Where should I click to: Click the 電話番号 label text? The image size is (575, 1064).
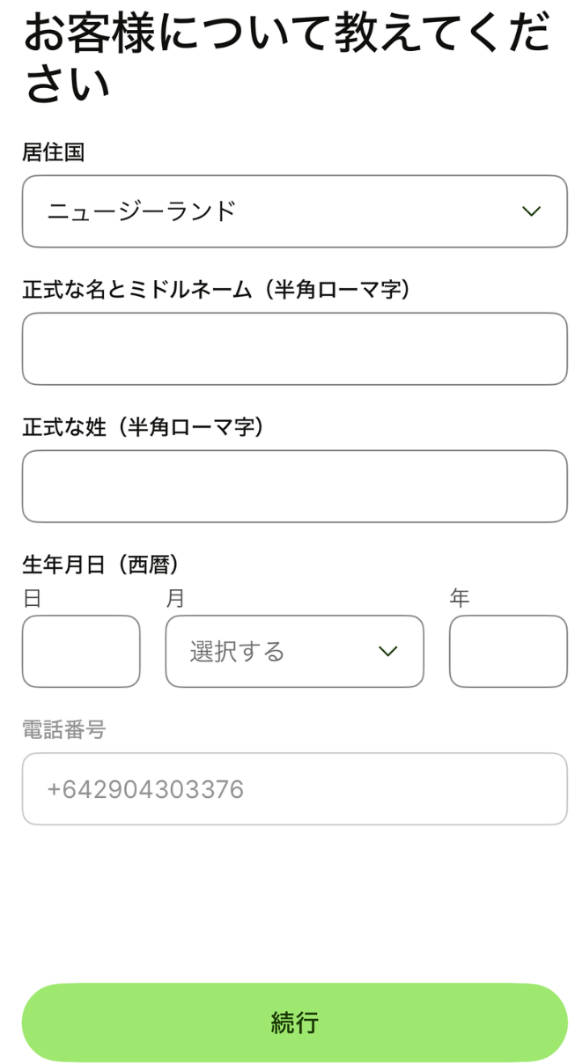tap(63, 729)
